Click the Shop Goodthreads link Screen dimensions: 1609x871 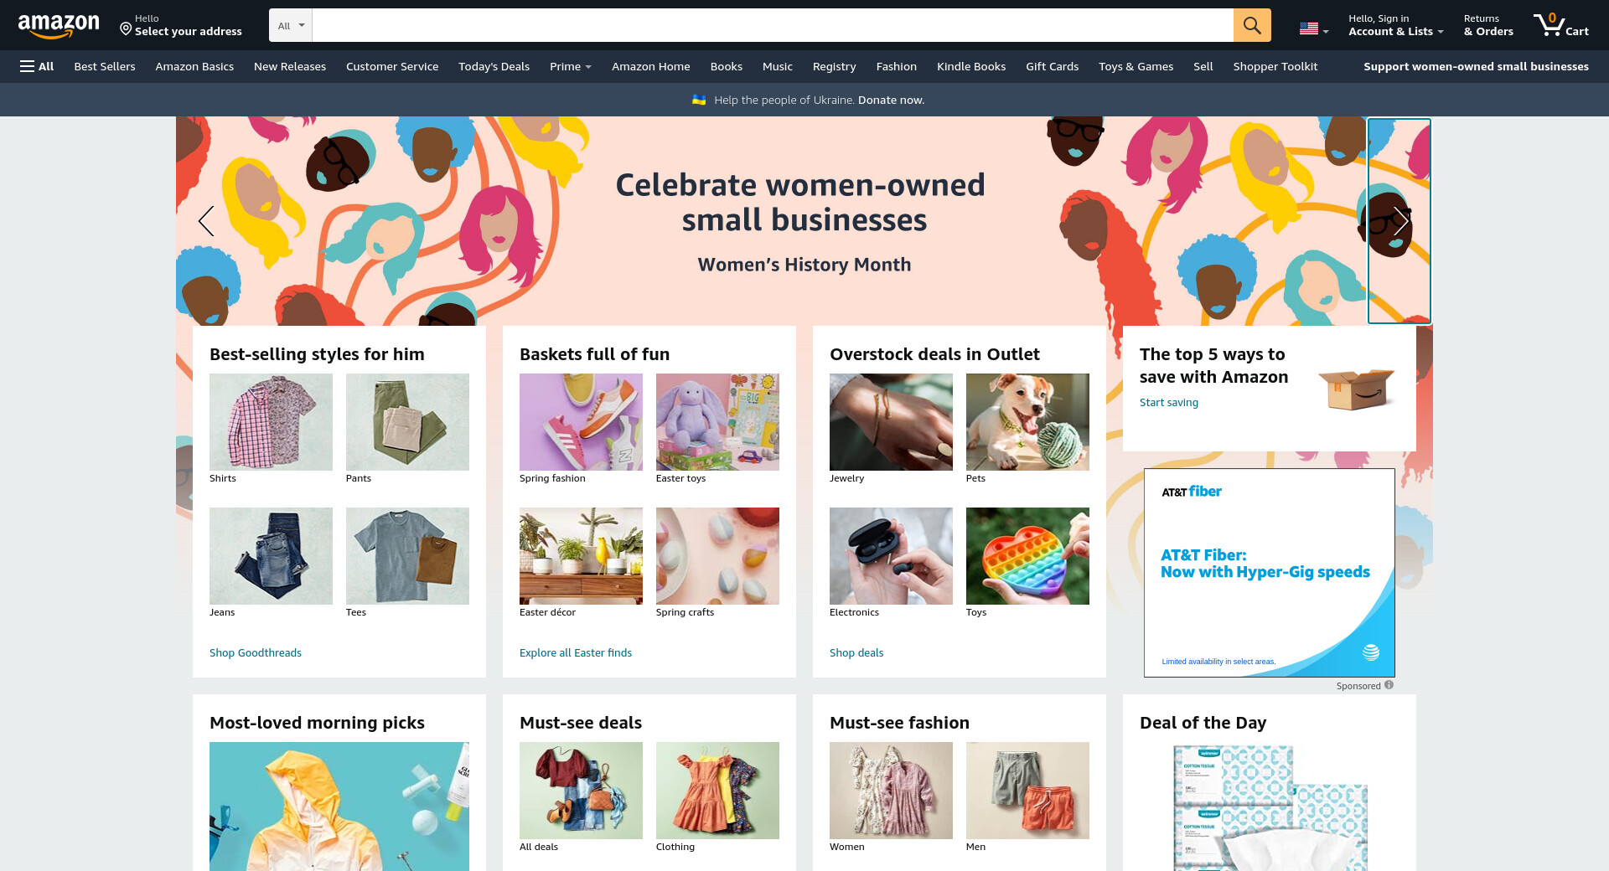(256, 652)
